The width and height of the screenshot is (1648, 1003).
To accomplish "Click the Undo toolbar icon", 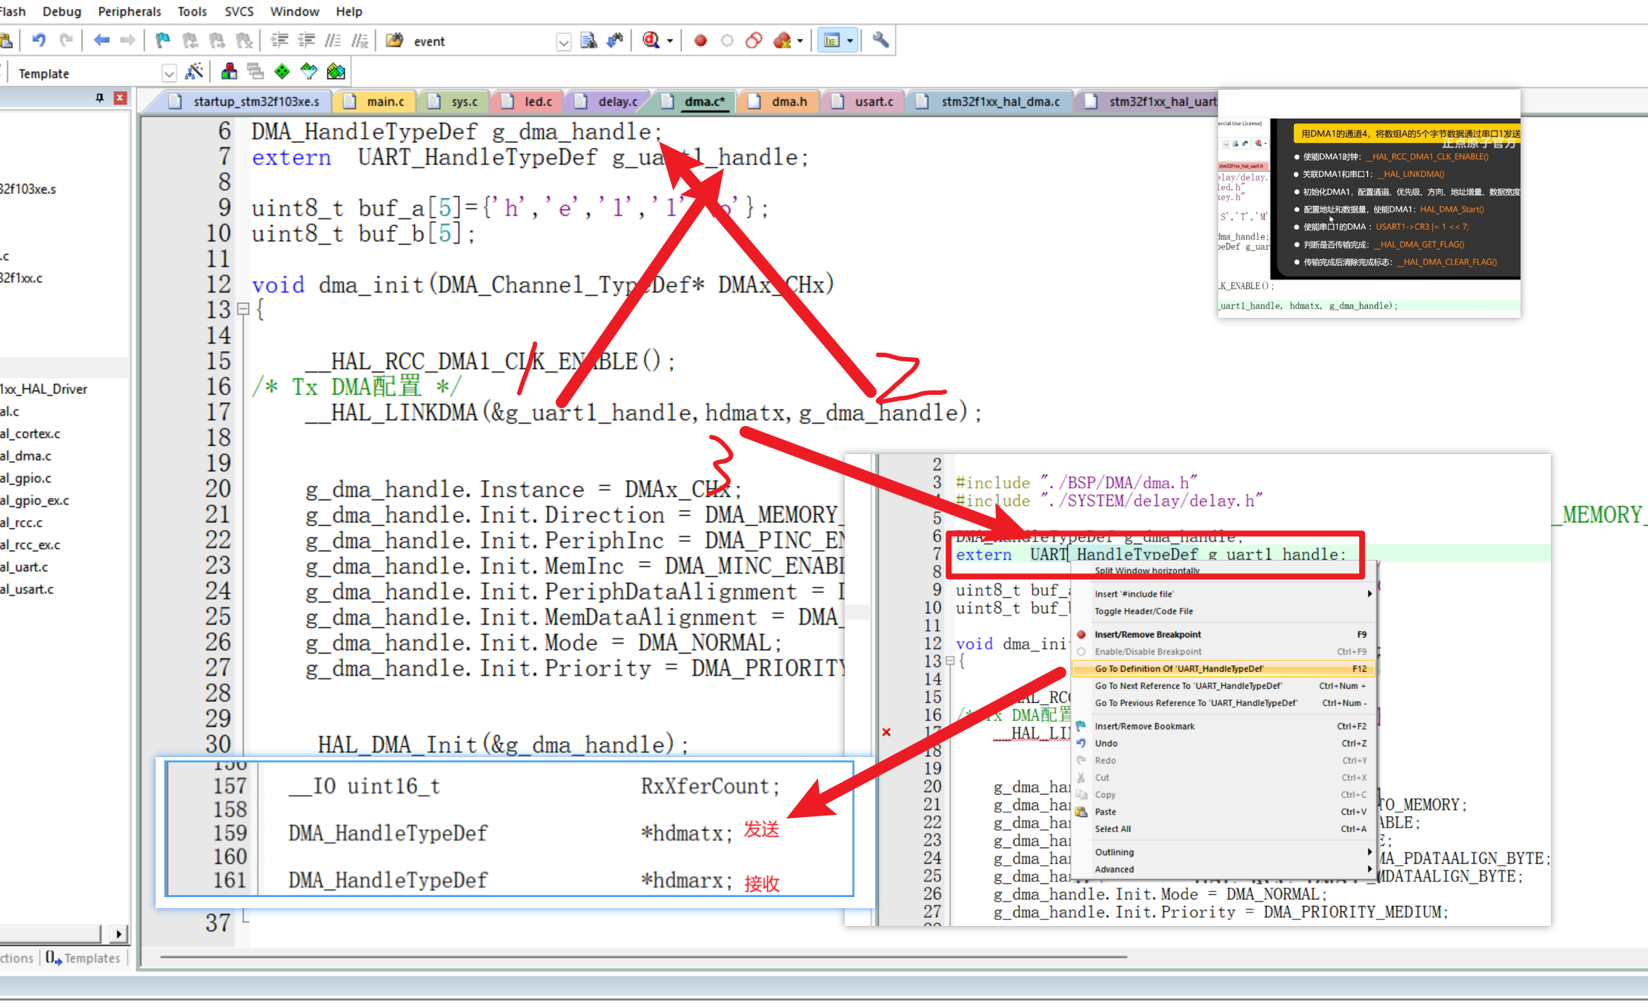I will click(x=39, y=41).
